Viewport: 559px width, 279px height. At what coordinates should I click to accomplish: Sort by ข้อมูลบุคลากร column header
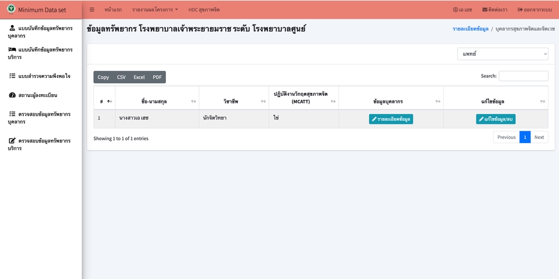point(391,98)
